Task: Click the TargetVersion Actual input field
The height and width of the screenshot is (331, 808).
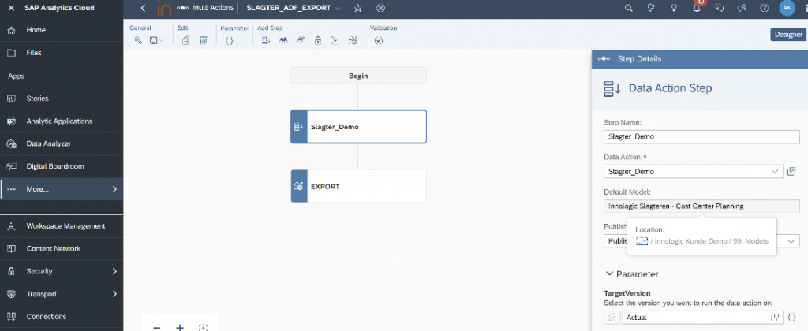Action: coord(702,318)
